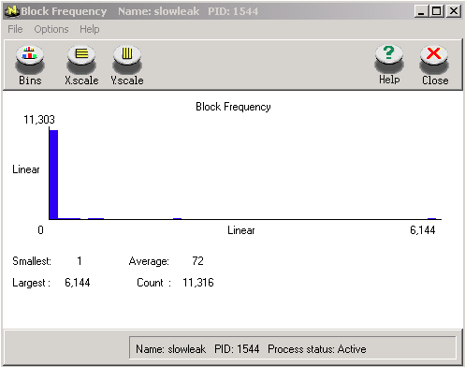This screenshot has width=465, height=367.
Task: Click the Block Frequency chart title
Action: tap(233, 107)
